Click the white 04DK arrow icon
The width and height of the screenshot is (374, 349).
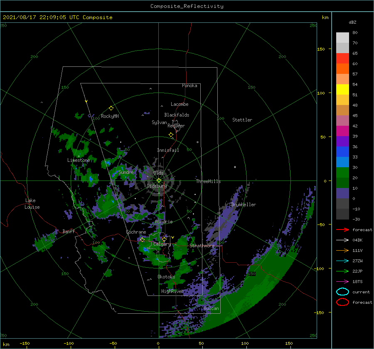click(x=342, y=240)
